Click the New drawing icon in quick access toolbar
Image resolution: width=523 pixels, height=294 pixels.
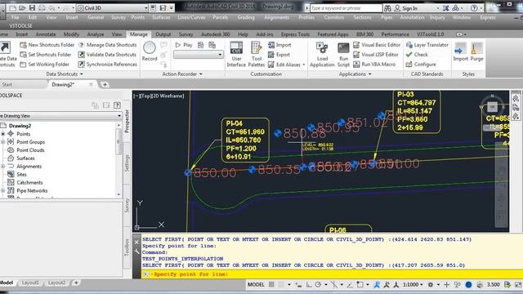tap(13, 7)
